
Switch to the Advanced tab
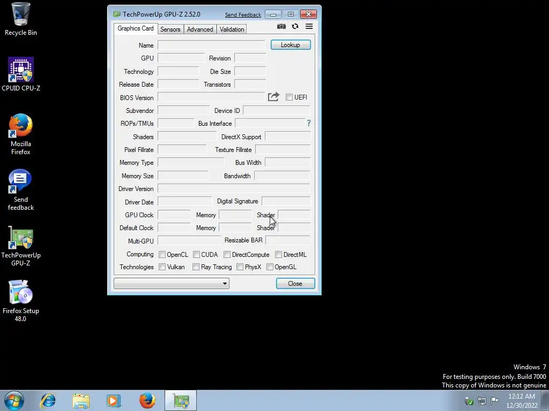pos(200,29)
